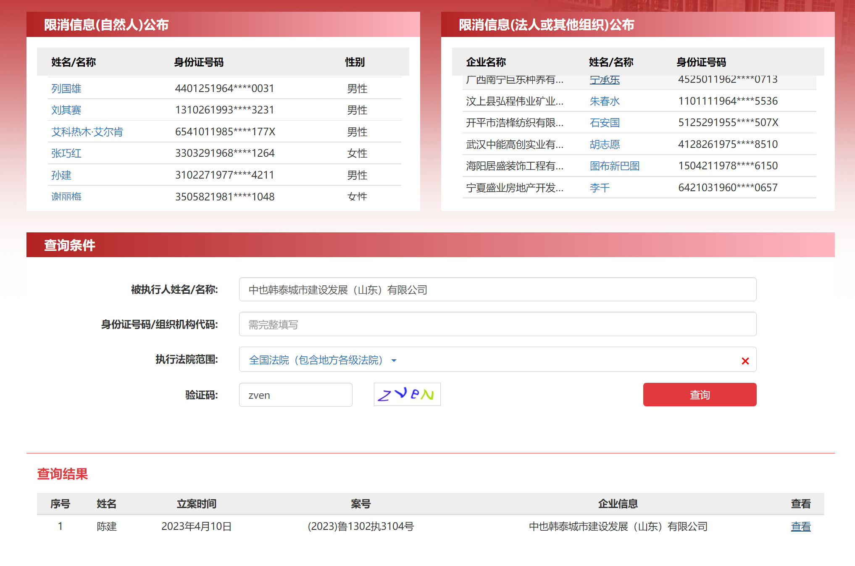
Task: Select company 海阳居盛装饰工程有...
Action: point(515,166)
